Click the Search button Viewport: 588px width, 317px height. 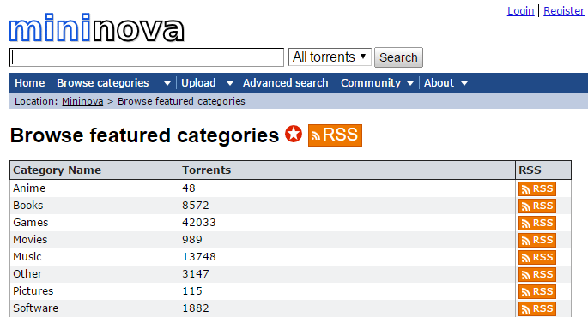click(398, 57)
